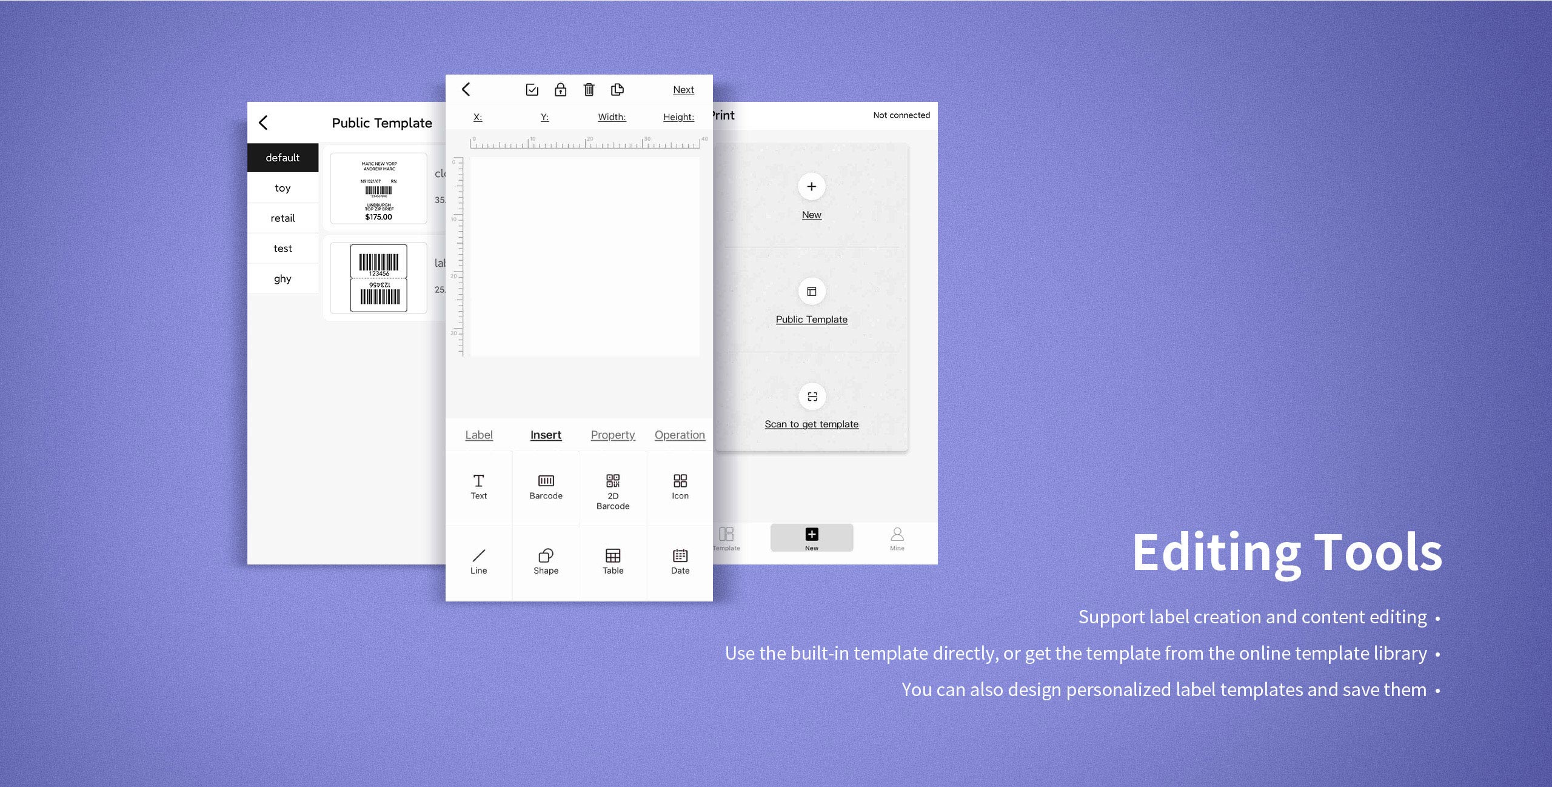Select the Table insert tool
Screen dimensions: 1552x787
tap(613, 559)
